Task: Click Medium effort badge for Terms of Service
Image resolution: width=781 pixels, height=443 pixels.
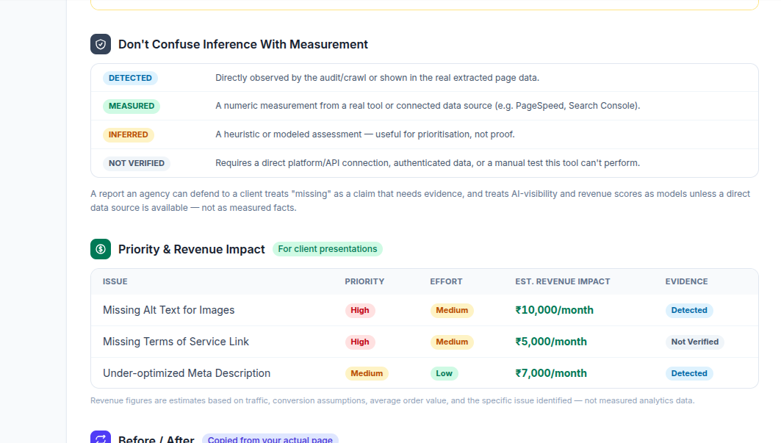Action: point(452,342)
